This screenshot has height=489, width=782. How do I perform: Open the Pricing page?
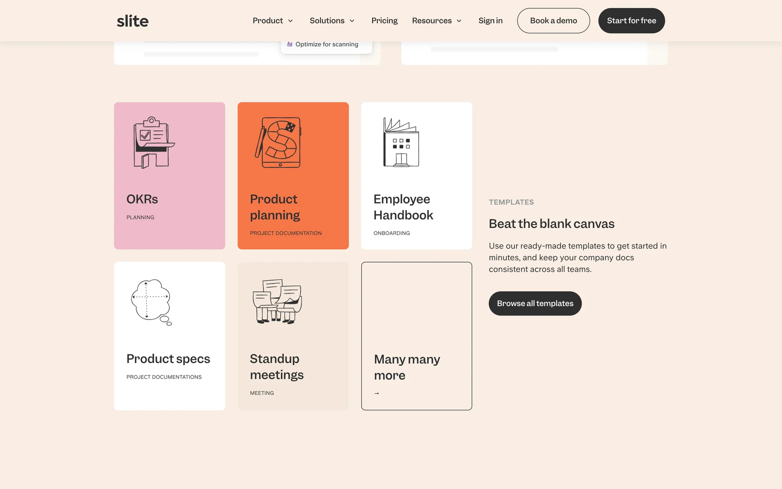(x=384, y=21)
